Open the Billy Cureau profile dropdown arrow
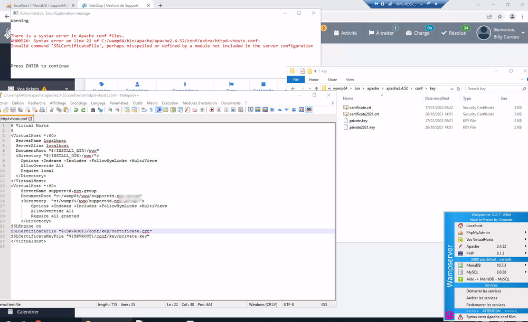 [x=523, y=33]
